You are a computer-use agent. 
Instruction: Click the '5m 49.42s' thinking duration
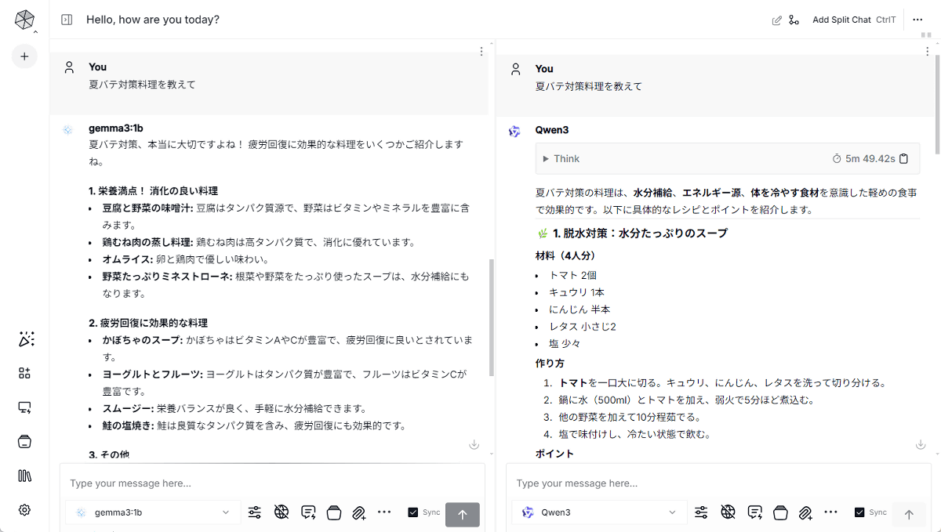click(x=870, y=159)
